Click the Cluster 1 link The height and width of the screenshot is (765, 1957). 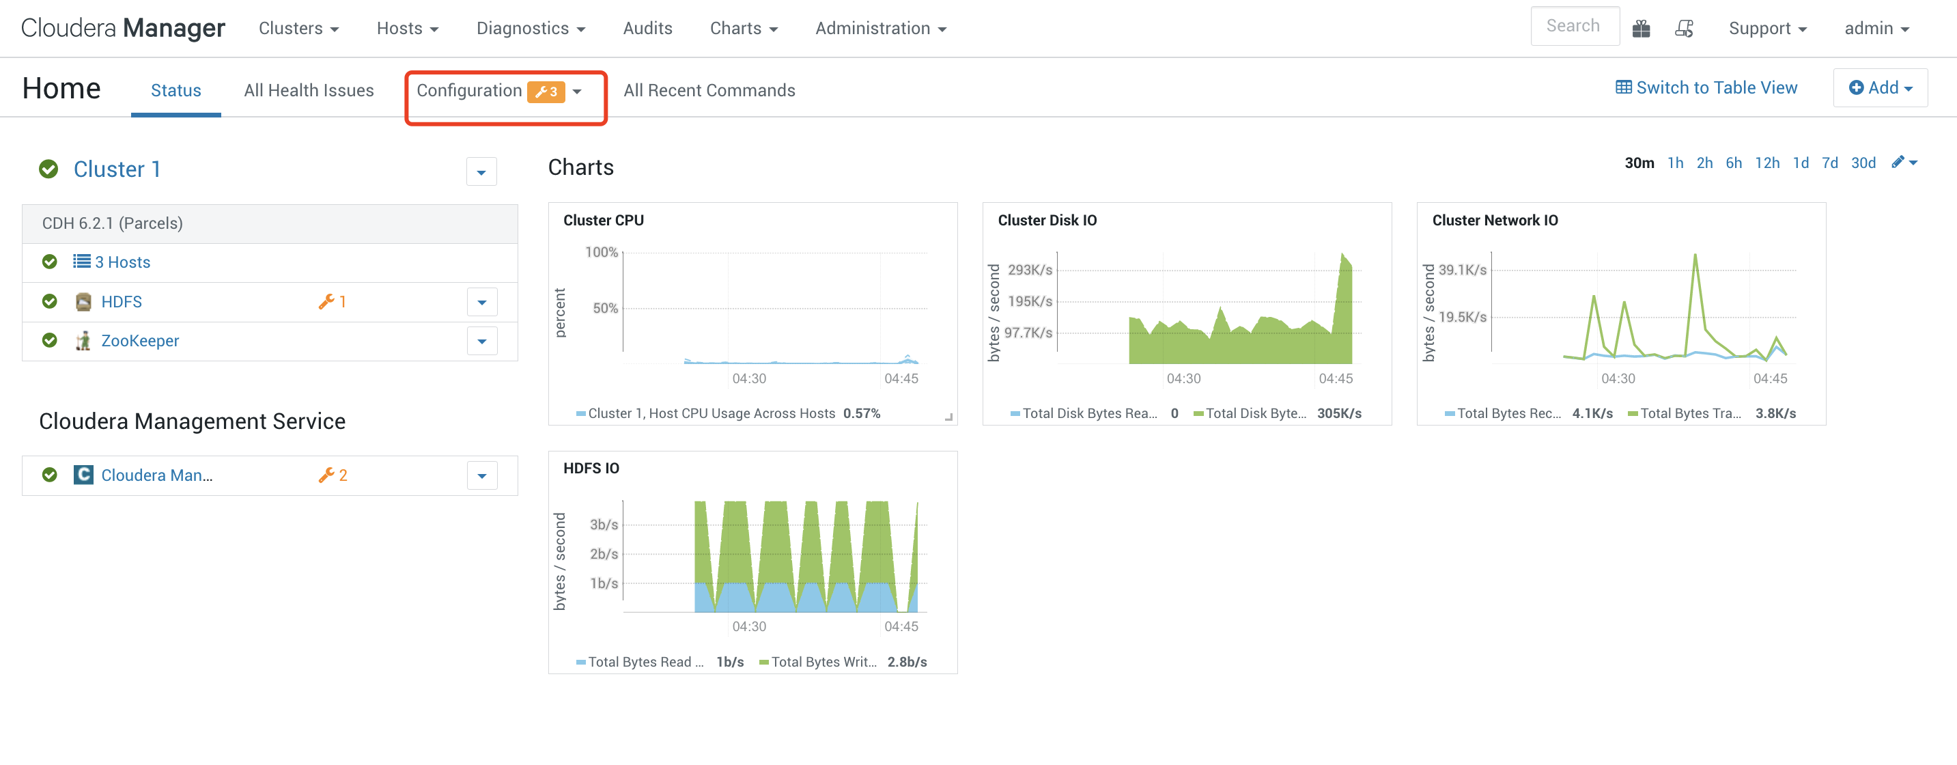(x=116, y=169)
